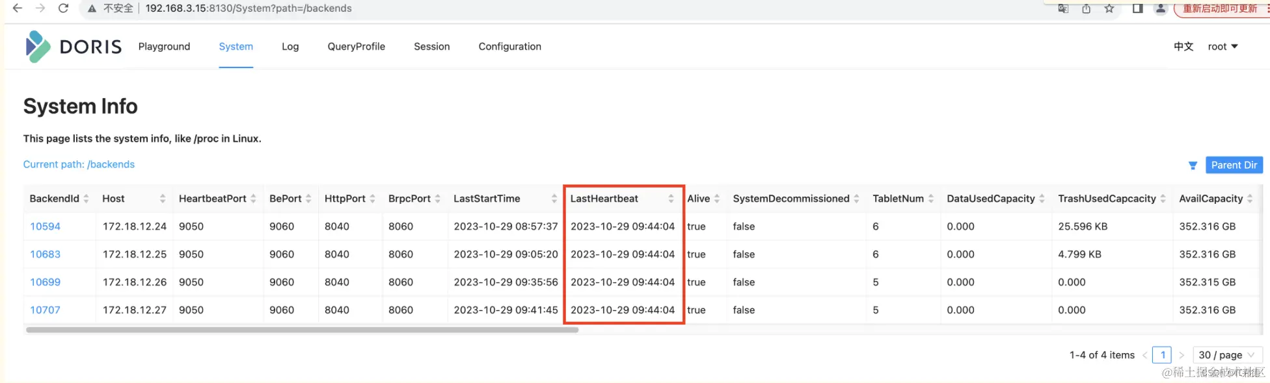The height and width of the screenshot is (383, 1270).
Task: Click the Parent Dir button
Action: pyautogui.click(x=1234, y=165)
